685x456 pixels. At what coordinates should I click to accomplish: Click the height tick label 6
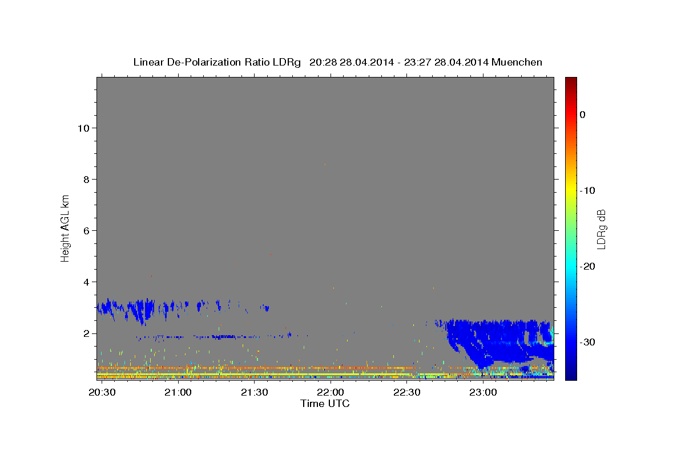tap(86, 231)
